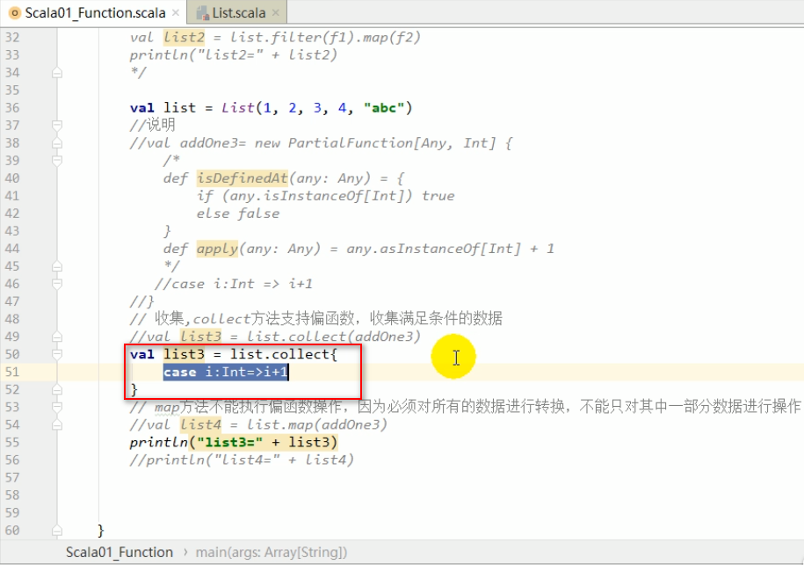Toggle the fold marker at line 46
Screen dimensions: 804x565
57,284
